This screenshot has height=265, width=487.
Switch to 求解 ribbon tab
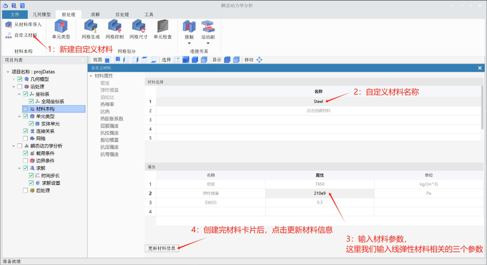pyautogui.click(x=95, y=14)
